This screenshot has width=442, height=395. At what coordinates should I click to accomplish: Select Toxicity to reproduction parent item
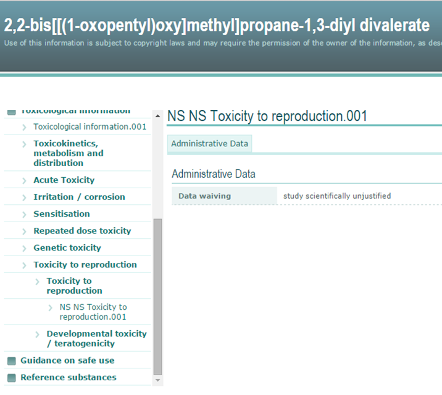[85, 265]
